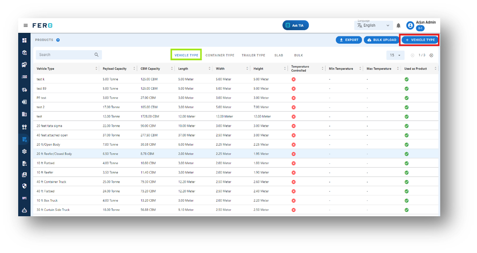Open the settings gear in the sidebar
Viewport: 477px width, 253px height.
point(24,152)
